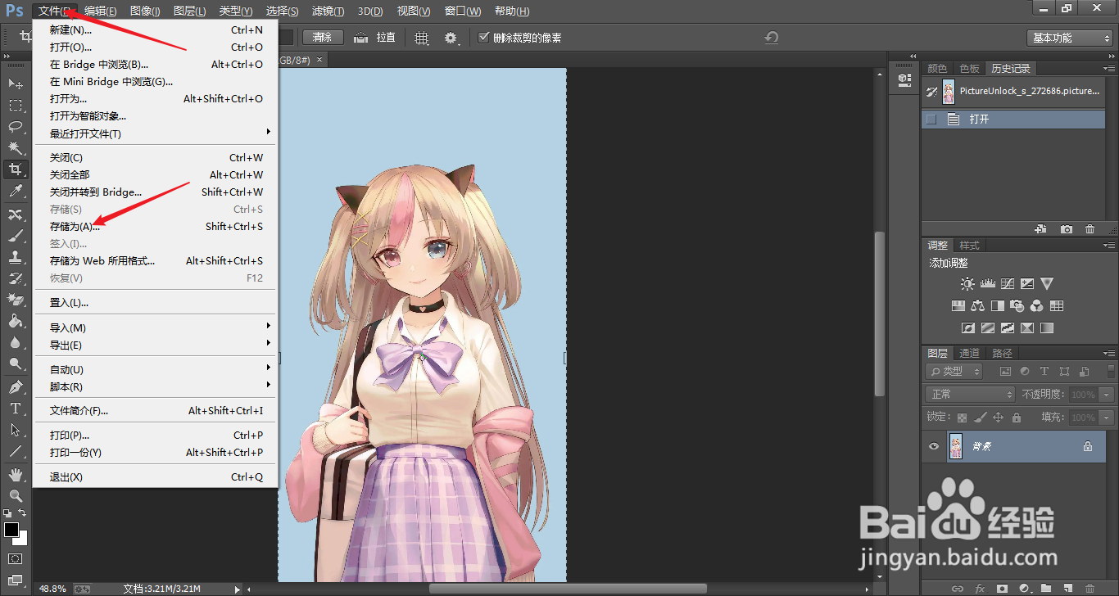The image size is (1119, 596).
Task: Open layer filter 类型 dropdown
Action: pos(954,371)
